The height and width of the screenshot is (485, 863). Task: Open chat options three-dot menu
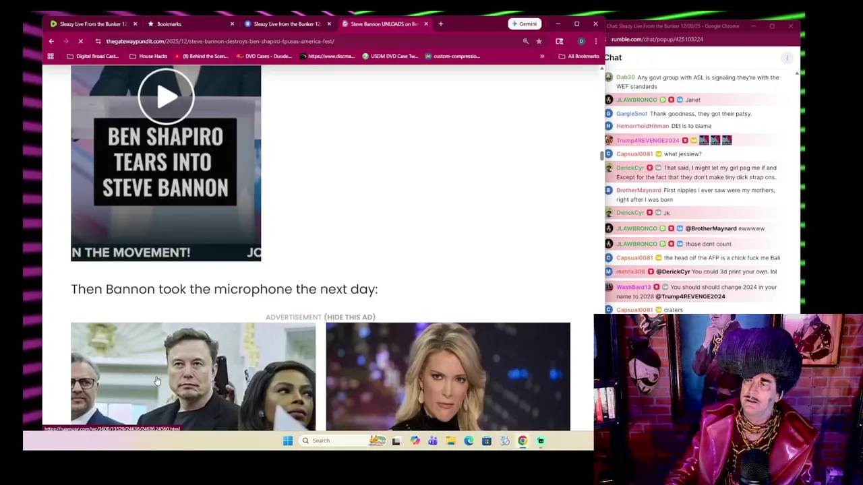[x=787, y=58]
